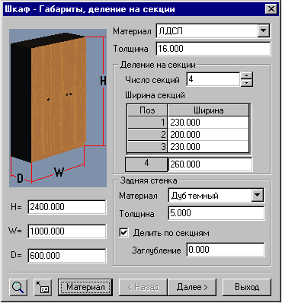Select the width cell 230.000 in row 3
The height and width of the screenshot is (303, 282).
[x=208, y=147]
